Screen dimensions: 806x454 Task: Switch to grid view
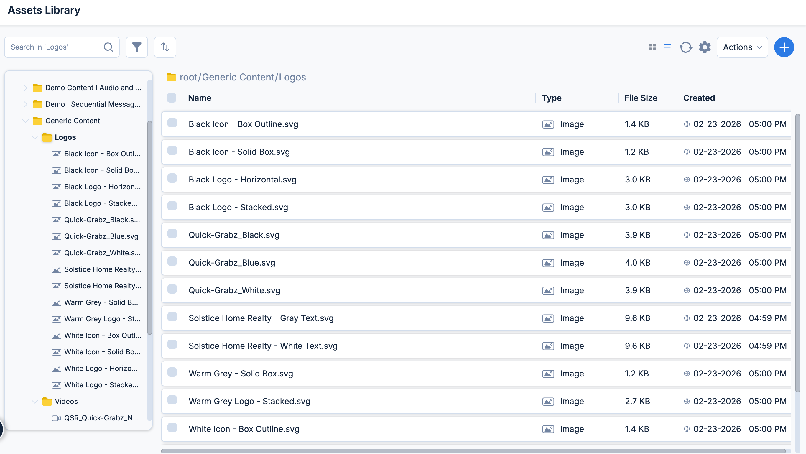point(652,47)
